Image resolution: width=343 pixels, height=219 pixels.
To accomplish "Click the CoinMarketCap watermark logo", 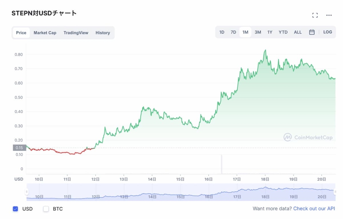I will [x=308, y=137].
